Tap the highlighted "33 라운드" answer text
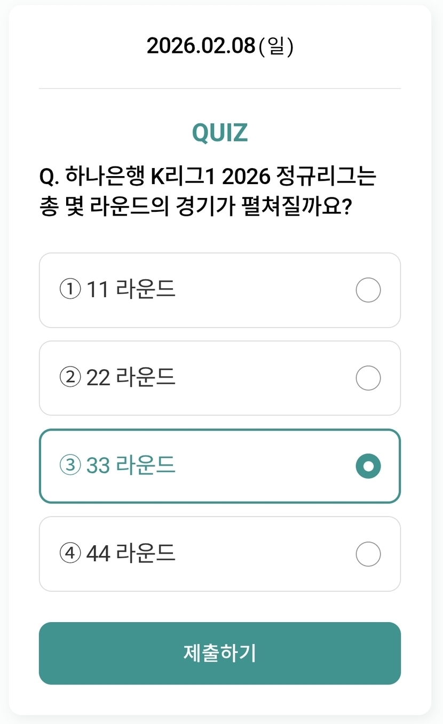The width and height of the screenshot is (443, 724). [x=131, y=466]
